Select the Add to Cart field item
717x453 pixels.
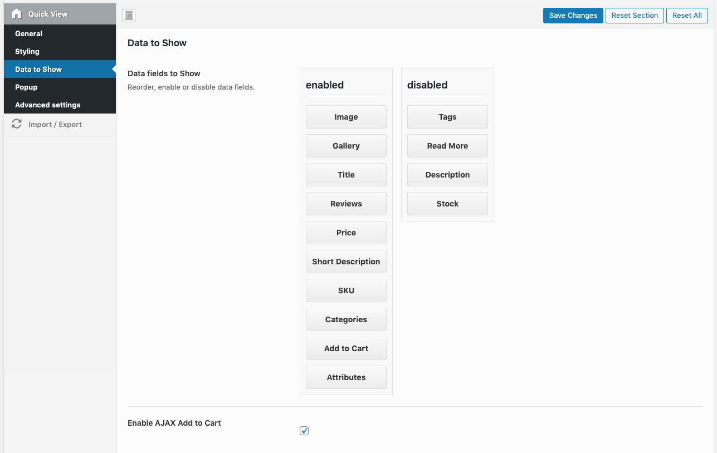346,348
